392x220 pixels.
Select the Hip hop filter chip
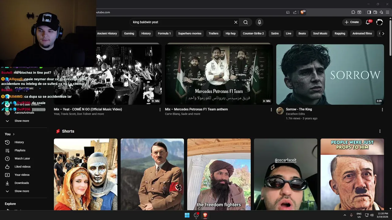coord(231,34)
